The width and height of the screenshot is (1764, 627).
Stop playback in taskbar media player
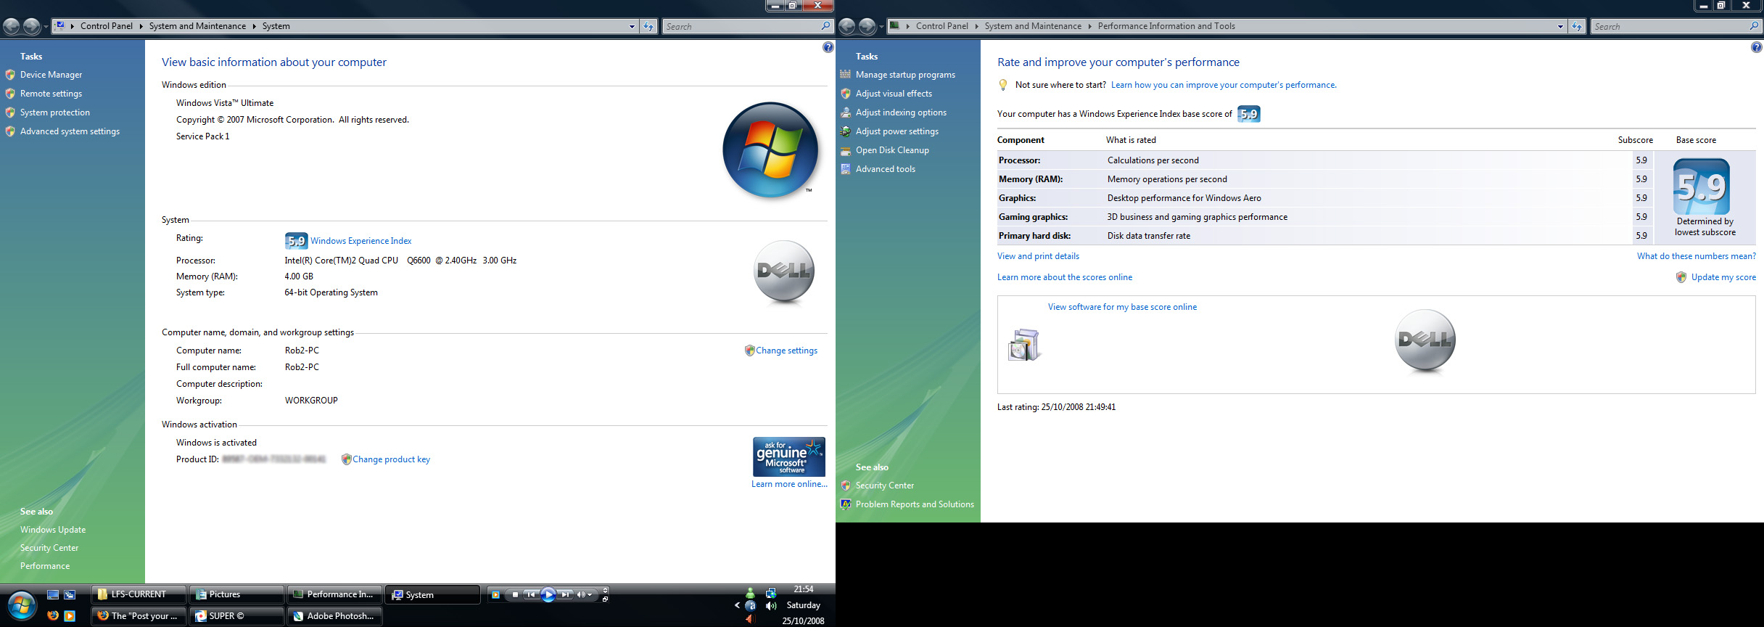(x=515, y=595)
